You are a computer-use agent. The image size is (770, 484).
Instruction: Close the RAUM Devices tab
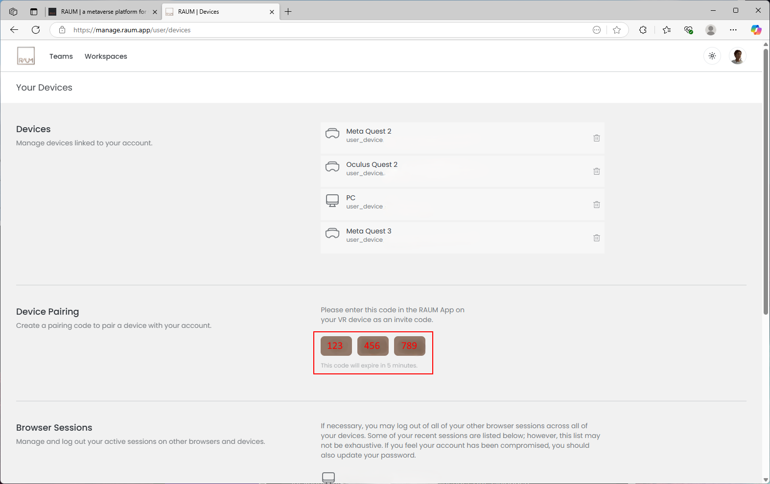point(272,12)
